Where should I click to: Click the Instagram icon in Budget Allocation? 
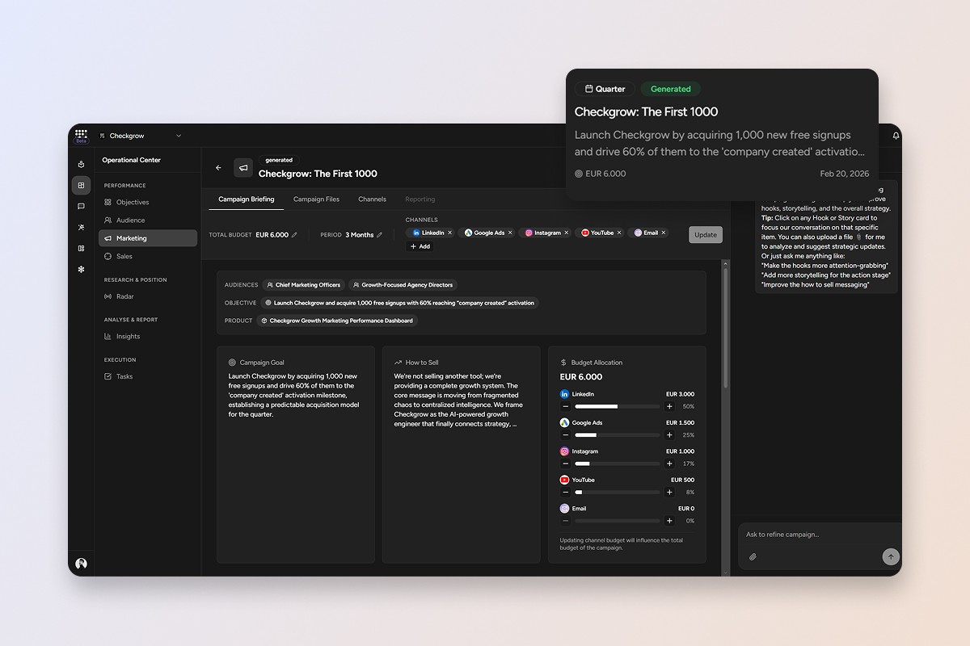[x=564, y=451]
